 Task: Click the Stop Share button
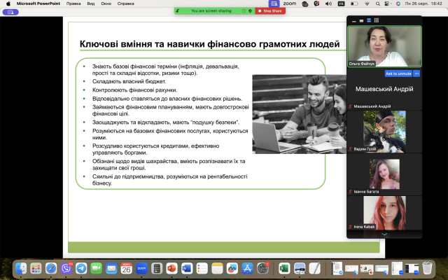click(x=270, y=11)
